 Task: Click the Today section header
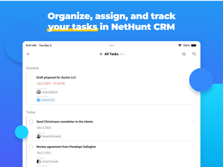click(x=31, y=112)
